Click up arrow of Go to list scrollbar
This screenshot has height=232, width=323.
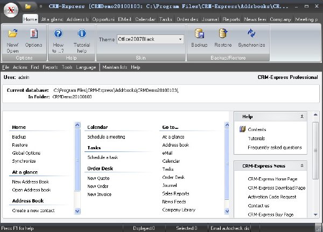[x=227, y=125]
